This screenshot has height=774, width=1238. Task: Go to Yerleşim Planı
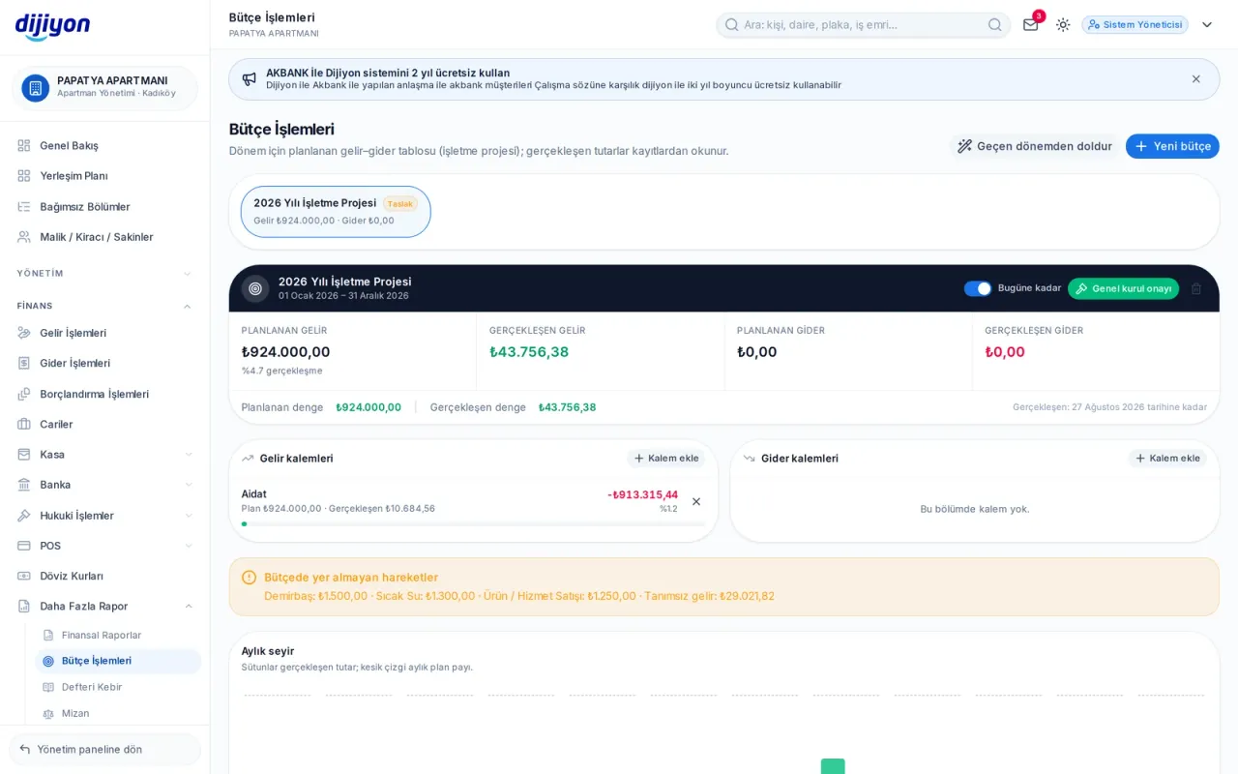(104, 176)
